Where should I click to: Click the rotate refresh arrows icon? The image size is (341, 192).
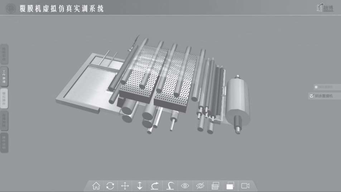coord(110,186)
